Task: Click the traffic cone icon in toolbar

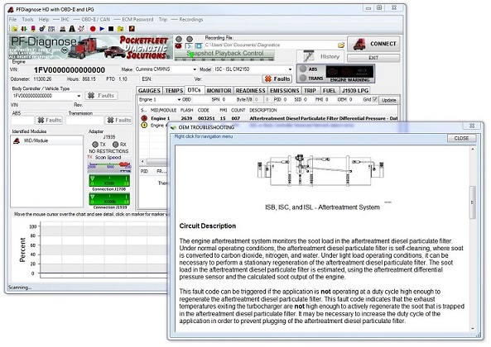Action: tap(72, 29)
